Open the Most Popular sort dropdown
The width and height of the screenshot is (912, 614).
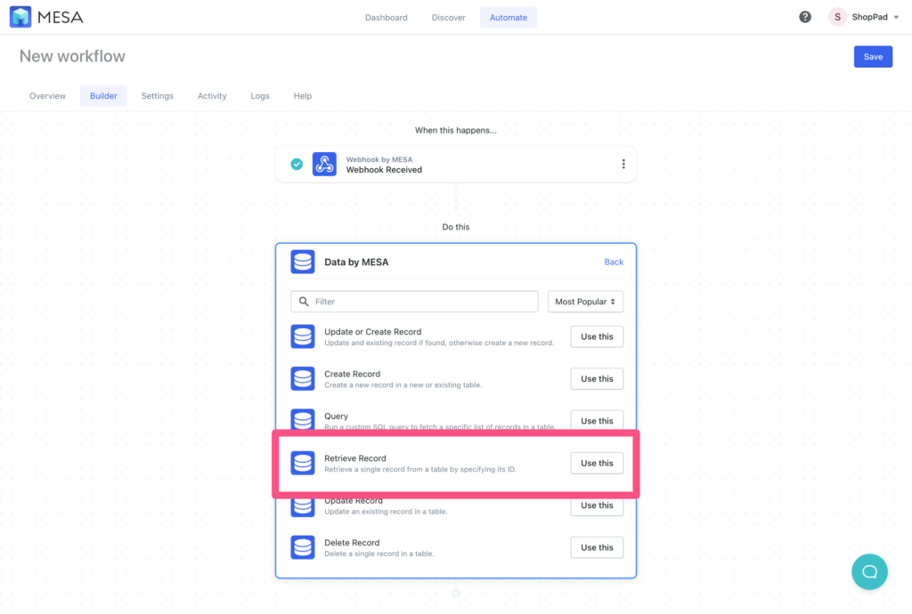tap(585, 301)
